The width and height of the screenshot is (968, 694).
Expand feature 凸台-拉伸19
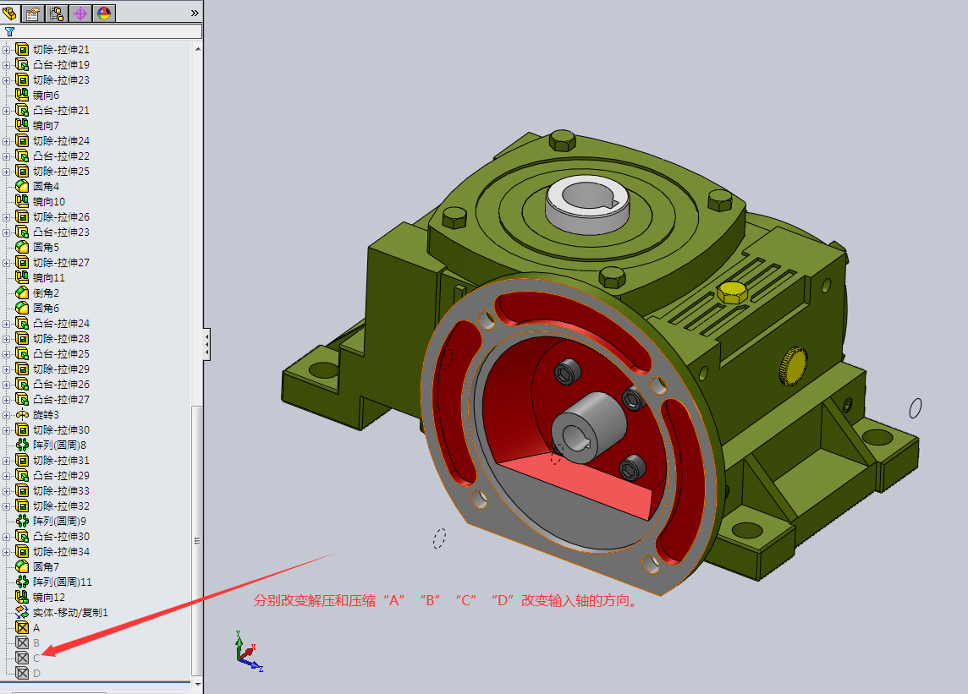tap(6, 65)
